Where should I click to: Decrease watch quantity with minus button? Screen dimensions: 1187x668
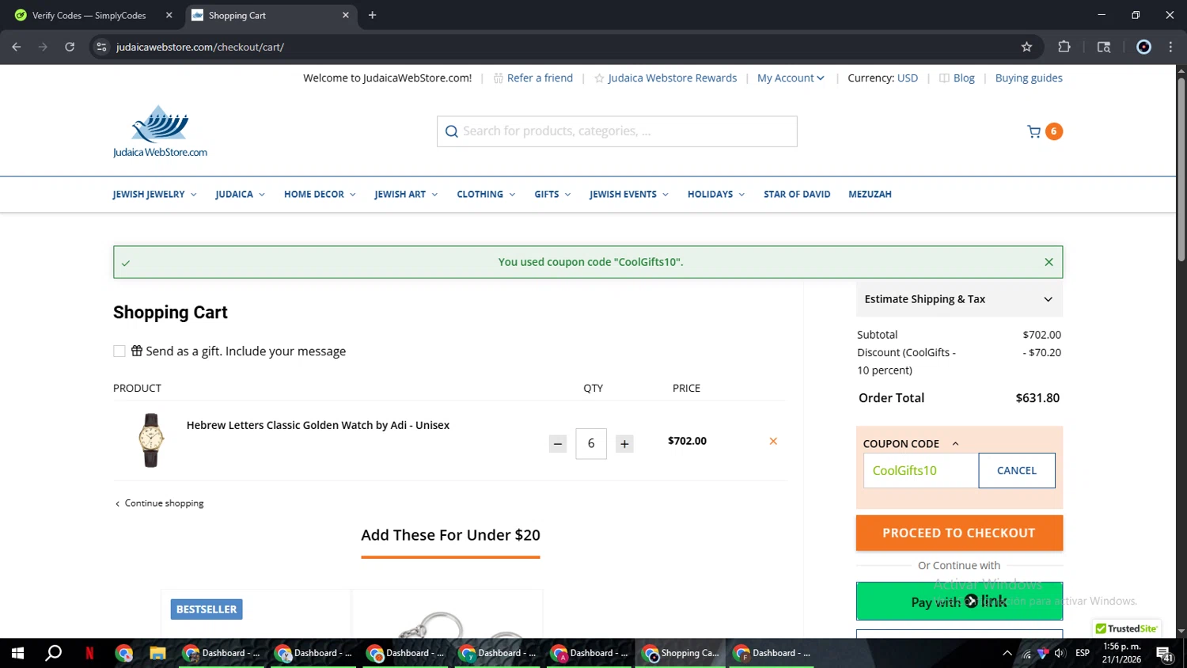[x=558, y=444]
